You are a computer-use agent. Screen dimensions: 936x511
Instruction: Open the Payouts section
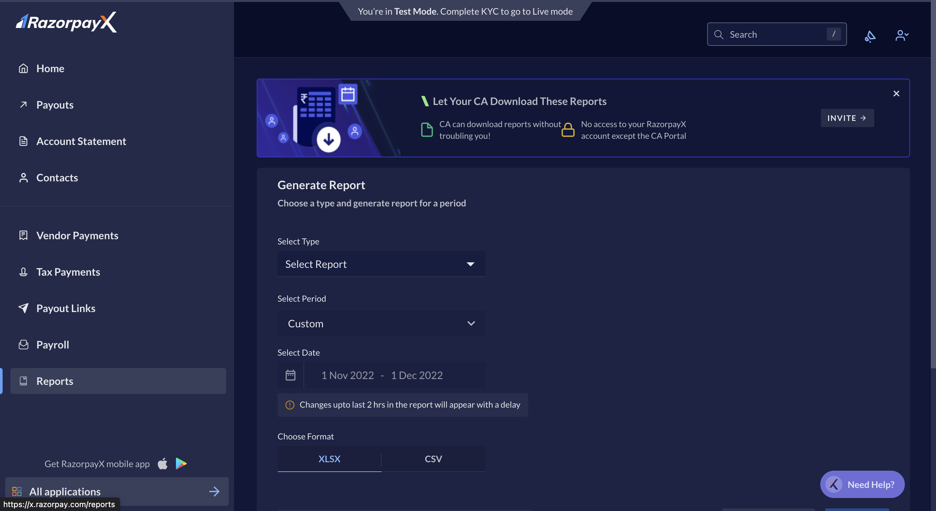(55, 105)
